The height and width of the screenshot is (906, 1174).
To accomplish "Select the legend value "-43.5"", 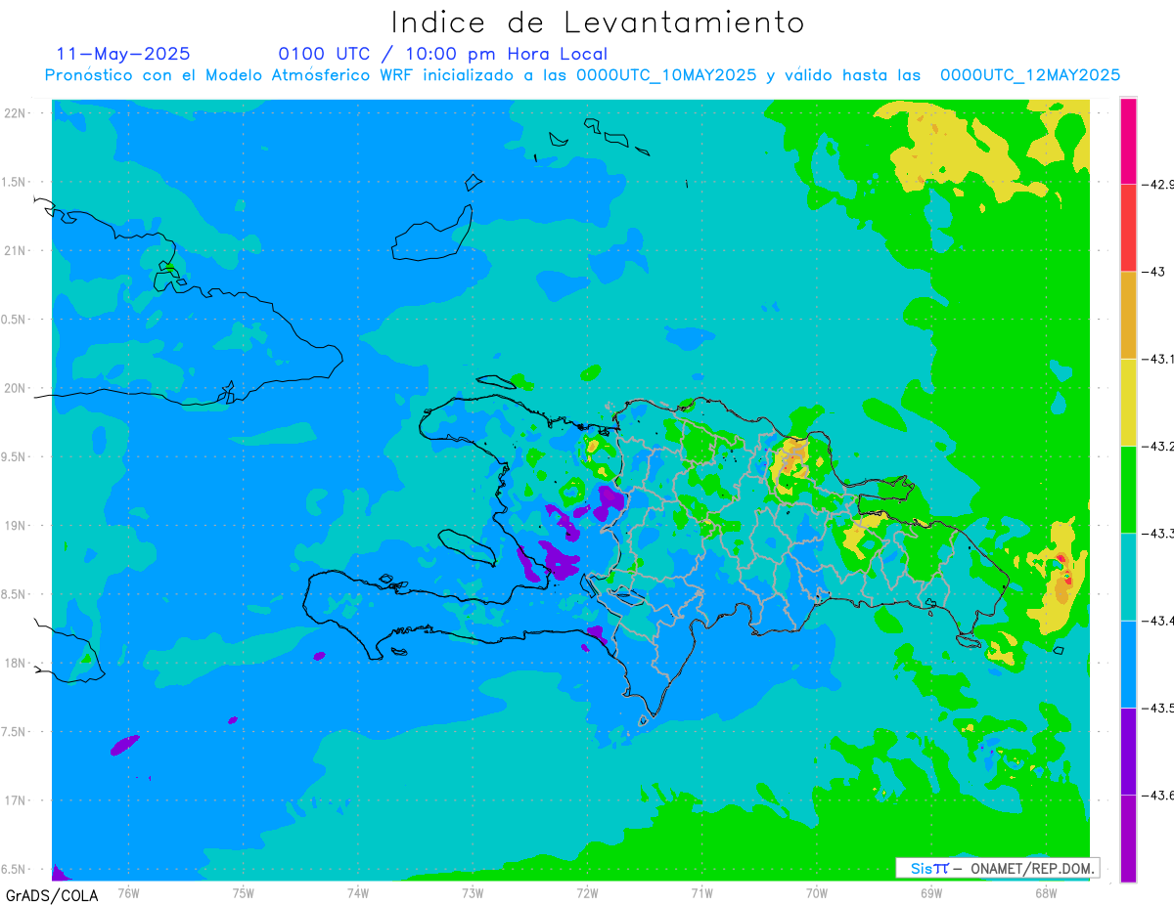I will tap(1158, 708).
